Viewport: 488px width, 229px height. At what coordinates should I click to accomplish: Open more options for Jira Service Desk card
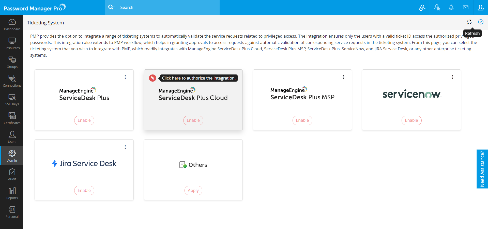[x=125, y=147]
